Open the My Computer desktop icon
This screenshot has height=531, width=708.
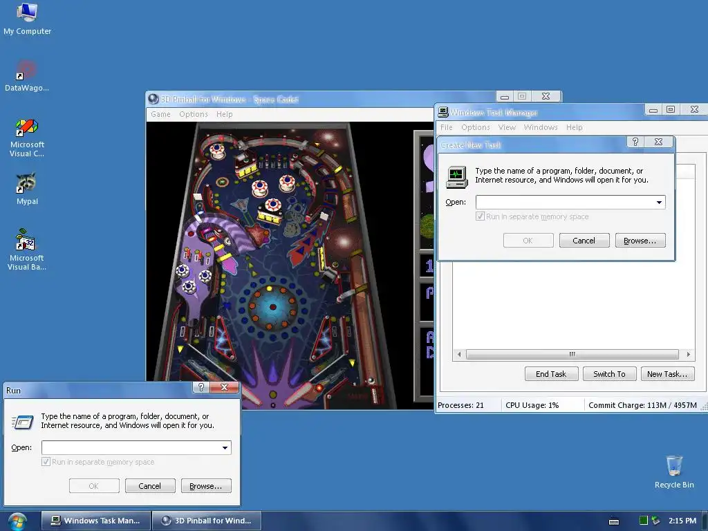(27, 19)
